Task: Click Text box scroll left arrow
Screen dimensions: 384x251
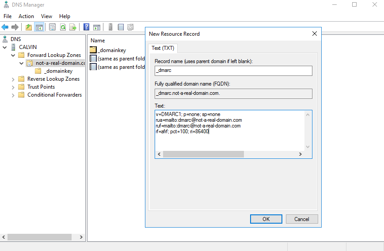Action: 159,154
